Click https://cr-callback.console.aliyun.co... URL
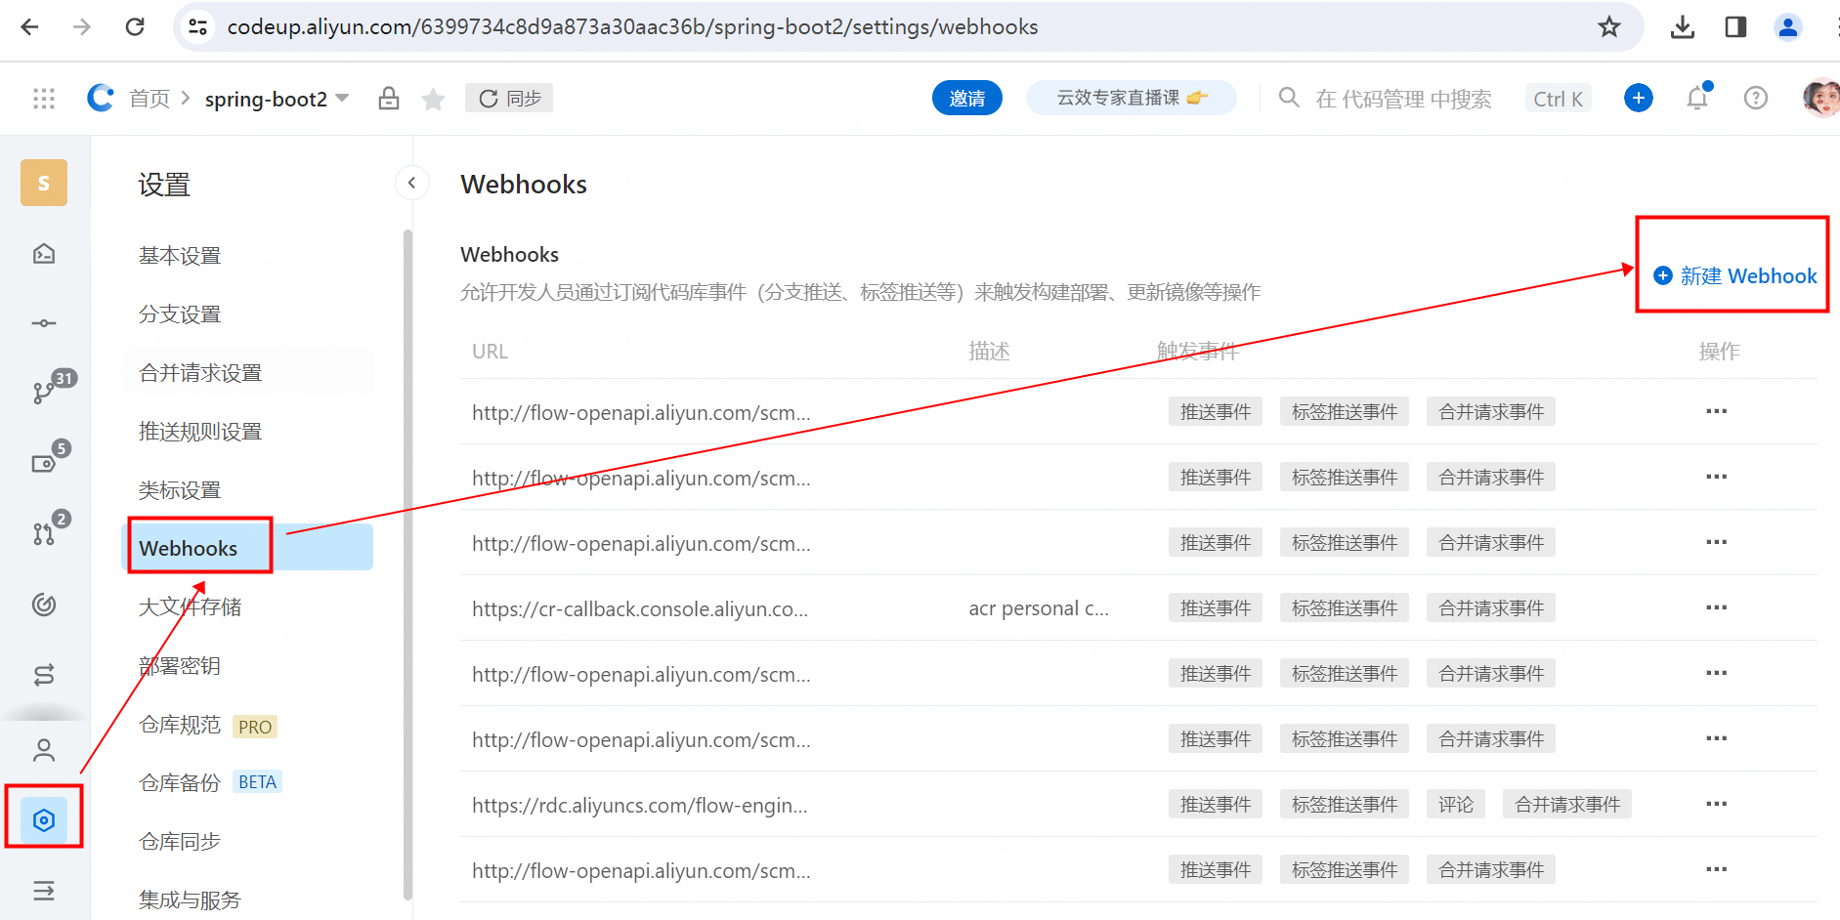The image size is (1840, 920). tap(640, 609)
